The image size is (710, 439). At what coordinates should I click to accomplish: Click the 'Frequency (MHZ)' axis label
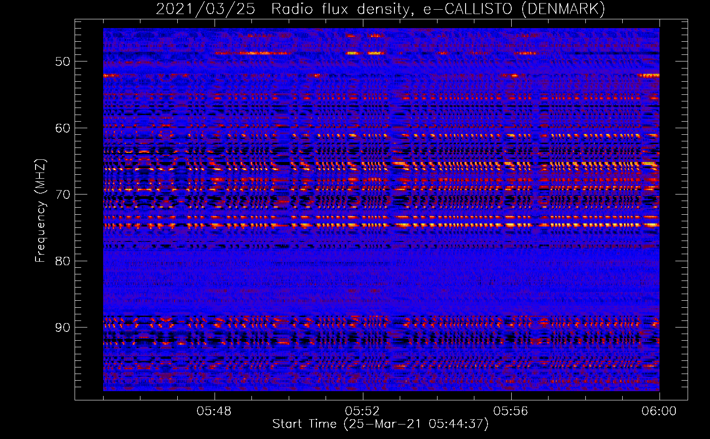tap(40, 211)
